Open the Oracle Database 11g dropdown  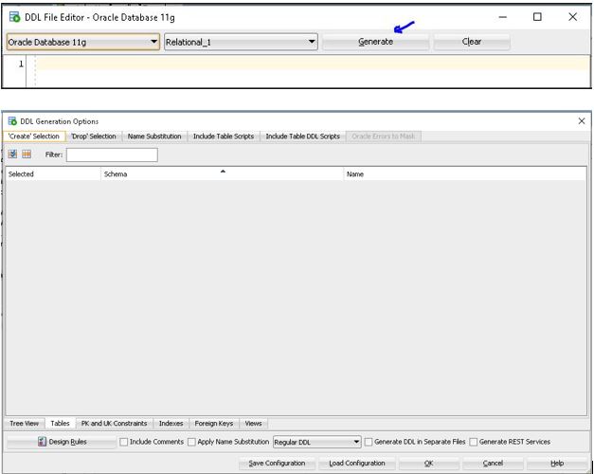[x=82, y=42]
